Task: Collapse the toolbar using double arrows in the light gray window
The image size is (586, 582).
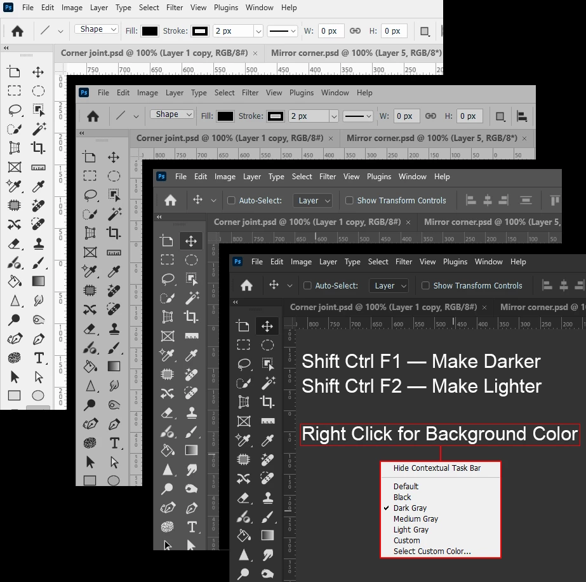Action: 82,133
